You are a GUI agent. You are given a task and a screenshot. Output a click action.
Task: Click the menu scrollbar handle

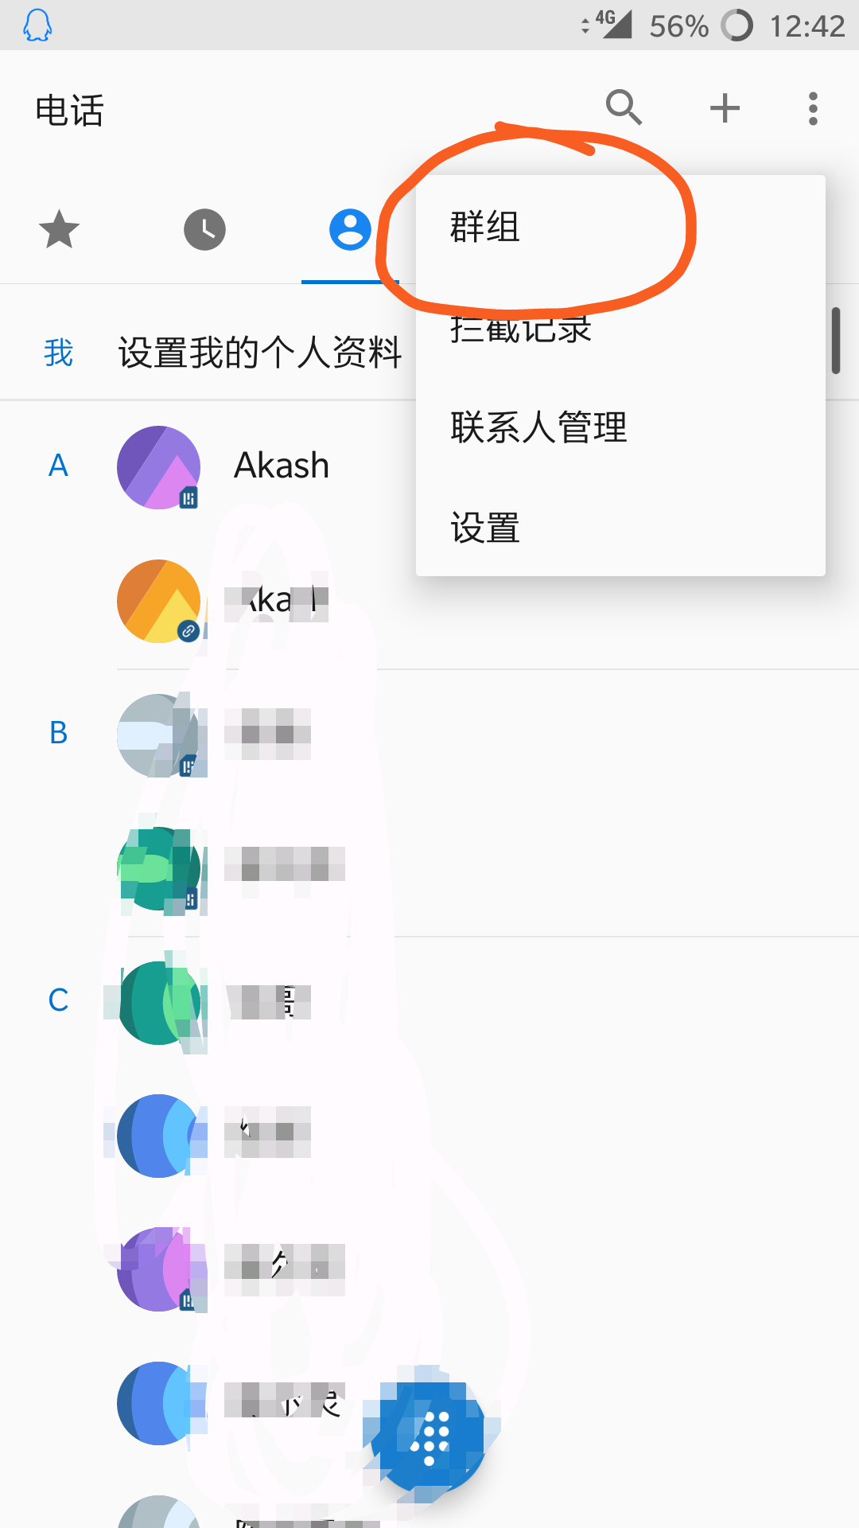point(836,341)
